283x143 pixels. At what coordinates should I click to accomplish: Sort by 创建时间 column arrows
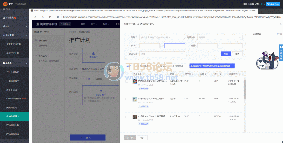coord(239,74)
